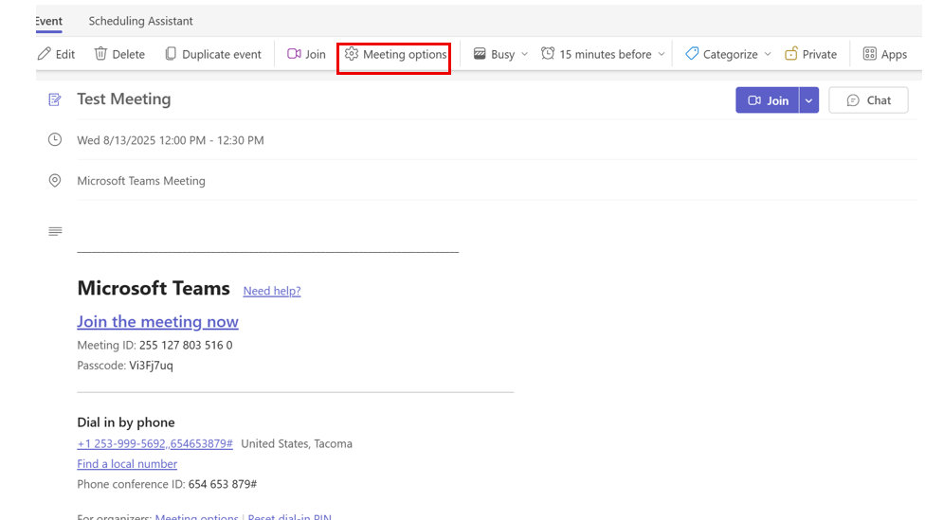The image size is (925, 520).
Task: Click the Delete trash icon
Action: pos(100,54)
